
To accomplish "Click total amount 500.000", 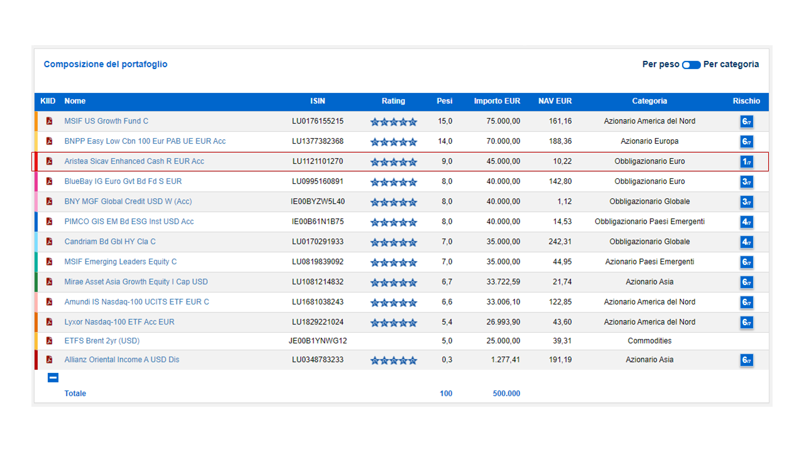I will (x=506, y=394).
